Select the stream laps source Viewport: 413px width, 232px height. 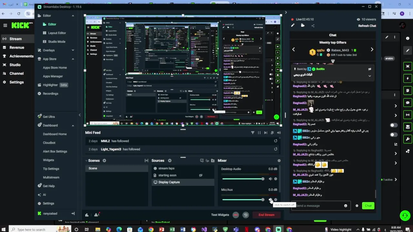183,168
